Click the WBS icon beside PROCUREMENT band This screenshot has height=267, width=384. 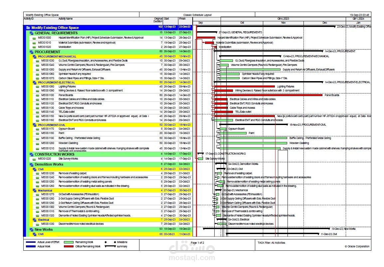32,52
